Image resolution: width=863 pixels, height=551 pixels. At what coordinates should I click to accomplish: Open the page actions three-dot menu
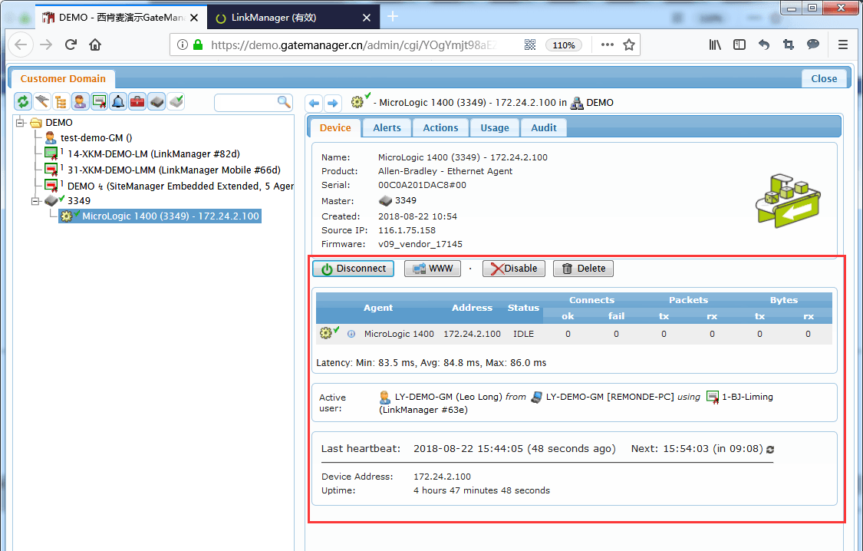pyautogui.click(x=607, y=45)
